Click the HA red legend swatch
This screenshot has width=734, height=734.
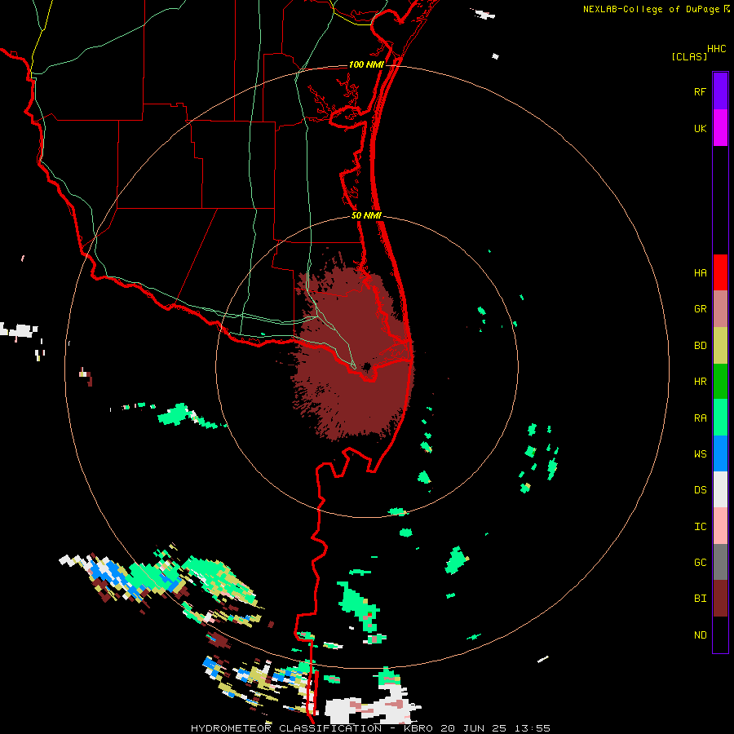720,272
